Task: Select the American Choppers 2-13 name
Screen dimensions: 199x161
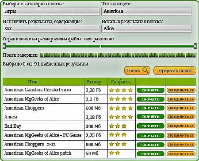Action: [x=30, y=144]
